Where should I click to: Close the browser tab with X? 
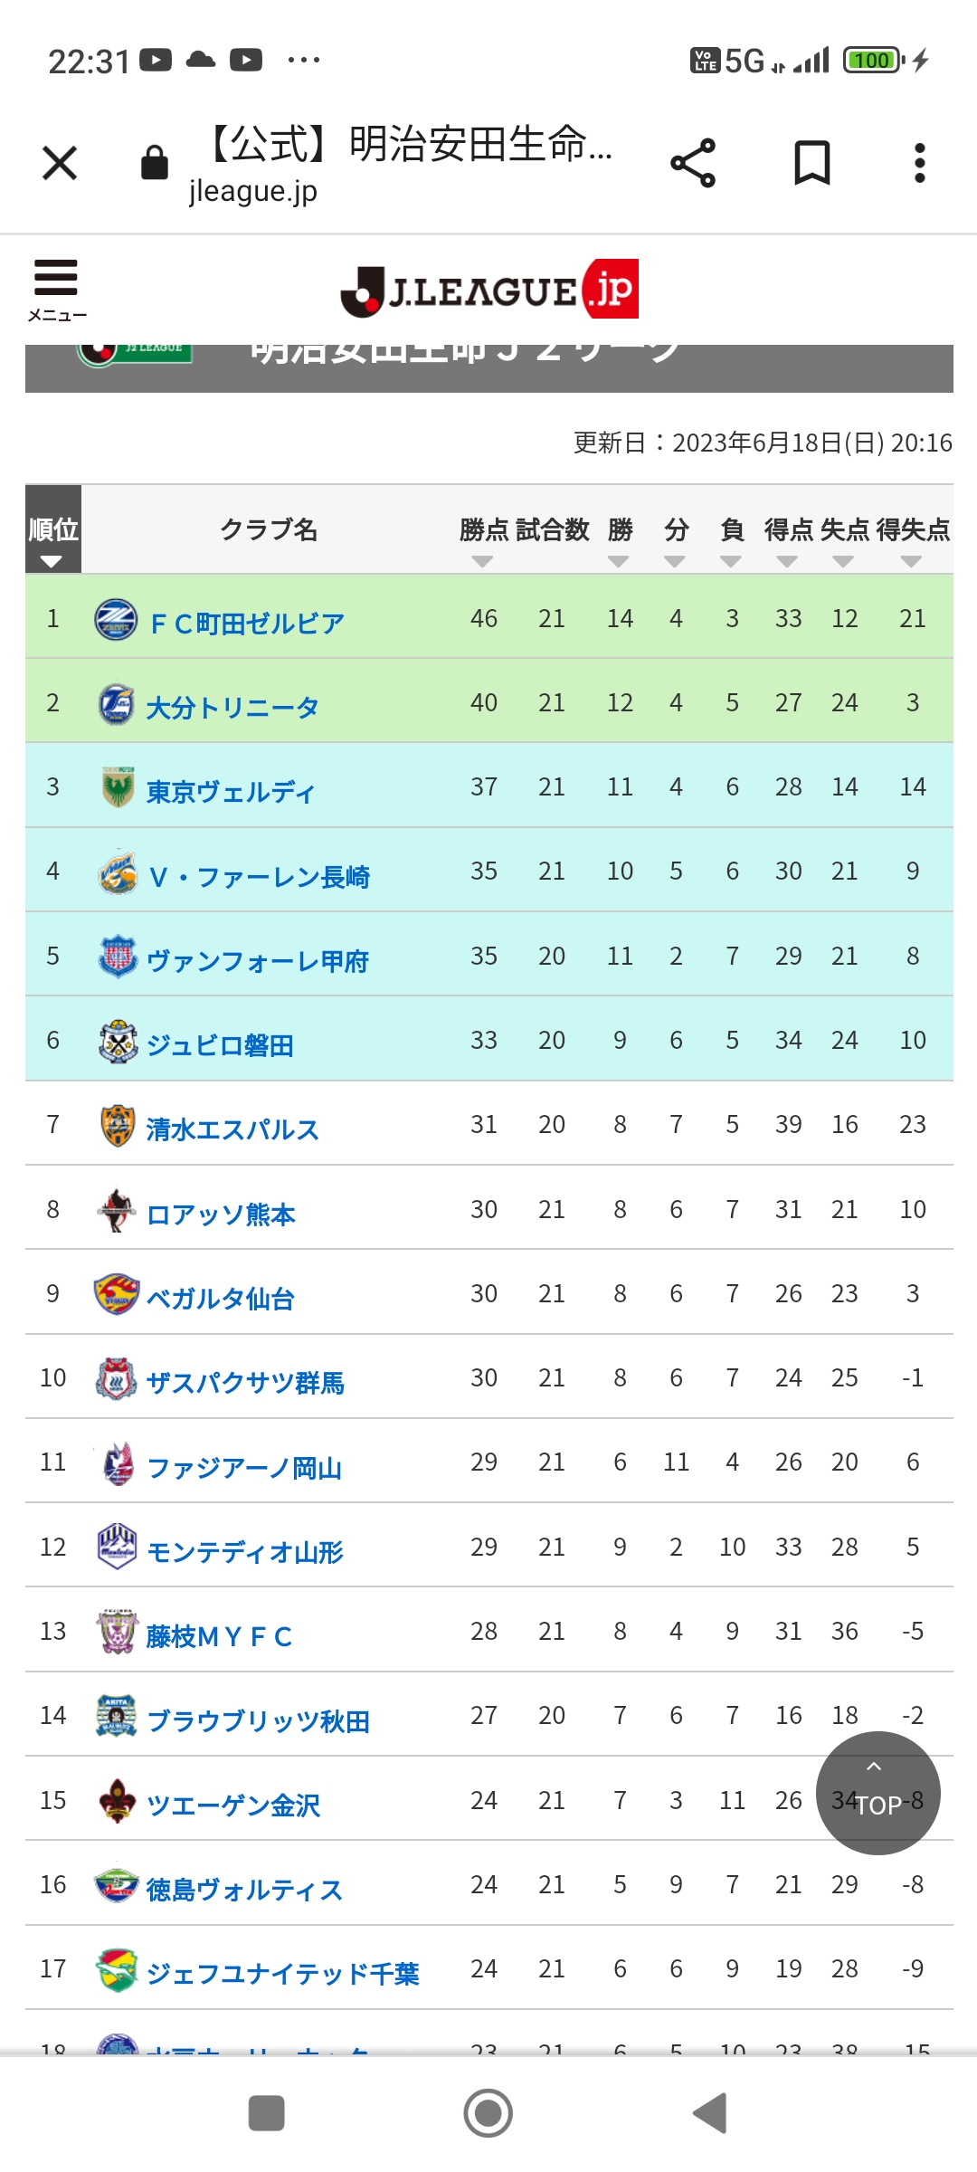(x=60, y=164)
